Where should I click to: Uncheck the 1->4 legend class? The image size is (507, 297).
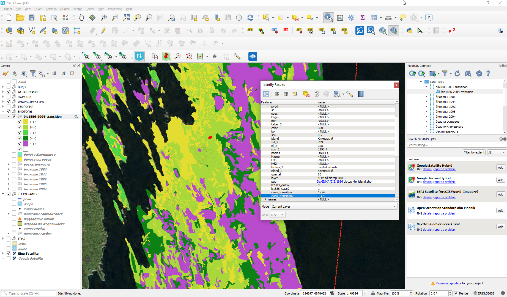(x=20, y=122)
